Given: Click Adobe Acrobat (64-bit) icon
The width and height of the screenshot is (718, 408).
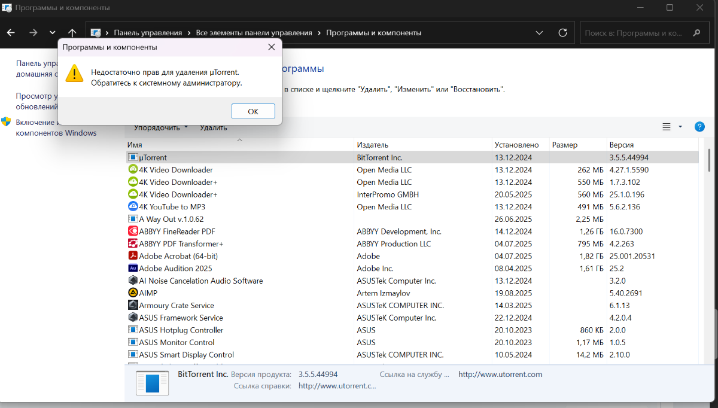Looking at the screenshot, I should pos(133,256).
